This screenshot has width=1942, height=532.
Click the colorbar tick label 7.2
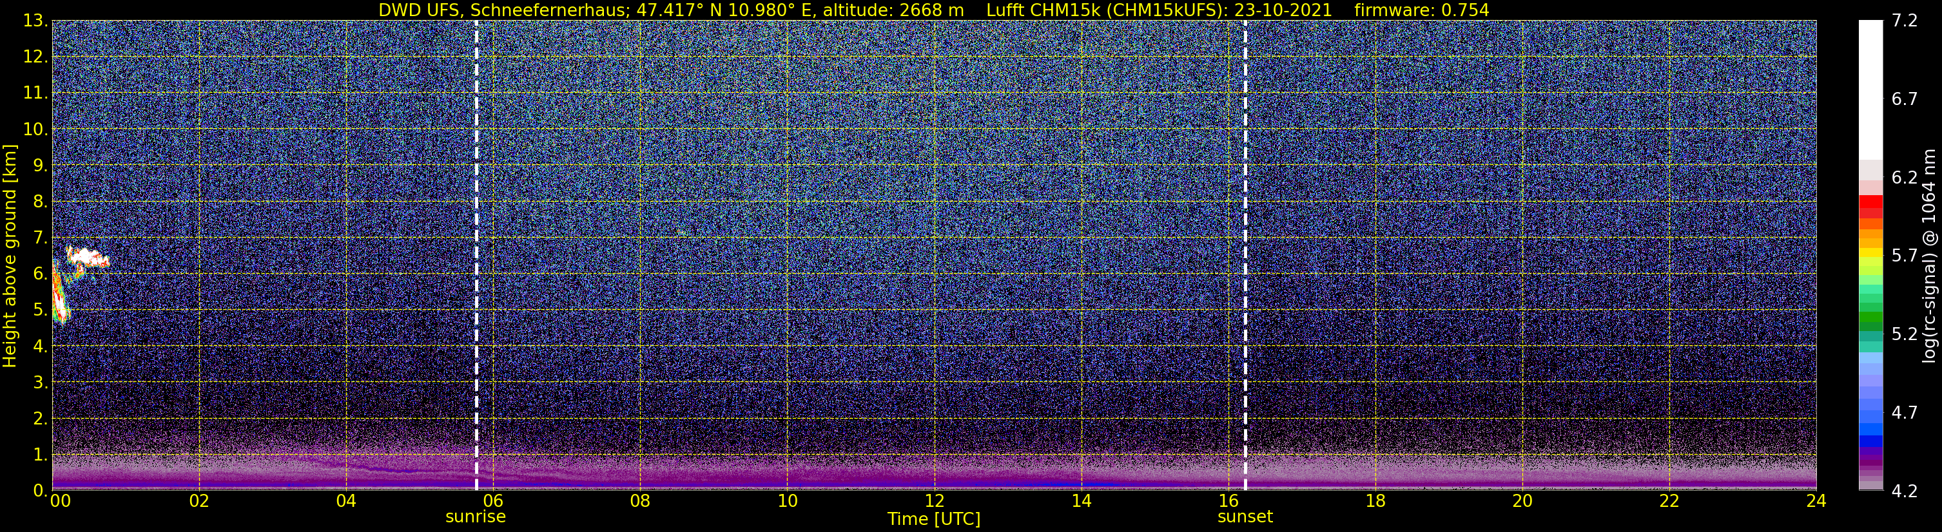point(1905,21)
